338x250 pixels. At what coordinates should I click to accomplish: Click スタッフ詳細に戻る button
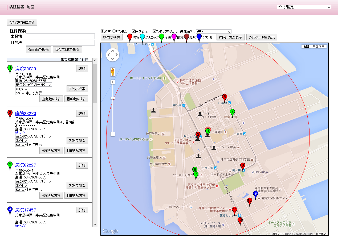click(x=22, y=22)
